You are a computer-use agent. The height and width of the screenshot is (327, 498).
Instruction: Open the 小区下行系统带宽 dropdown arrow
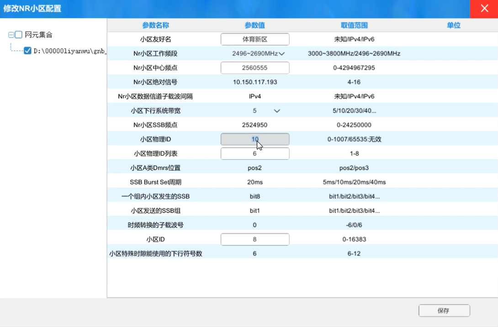(277, 111)
